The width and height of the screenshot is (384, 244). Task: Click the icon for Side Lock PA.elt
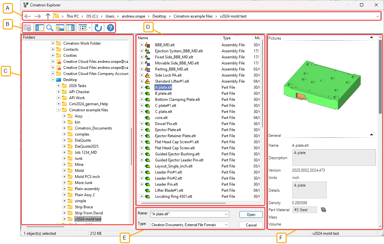click(147, 75)
